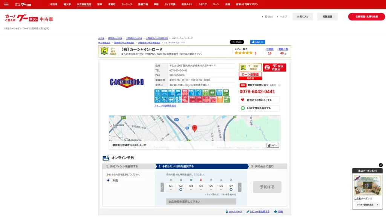Click the 印刷 print link
The height and width of the screenshot is (217, 386).
coord(280,212)
